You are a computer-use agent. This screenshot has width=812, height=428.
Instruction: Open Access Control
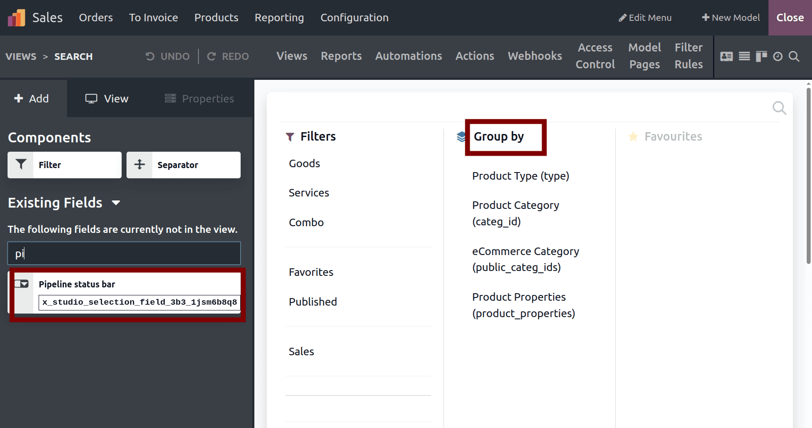click(595, 56)
